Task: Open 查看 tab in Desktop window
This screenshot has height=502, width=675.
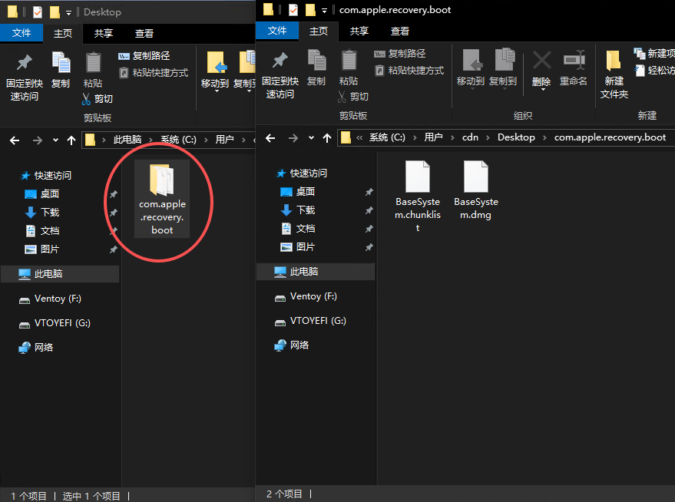Action: [144, 33]
